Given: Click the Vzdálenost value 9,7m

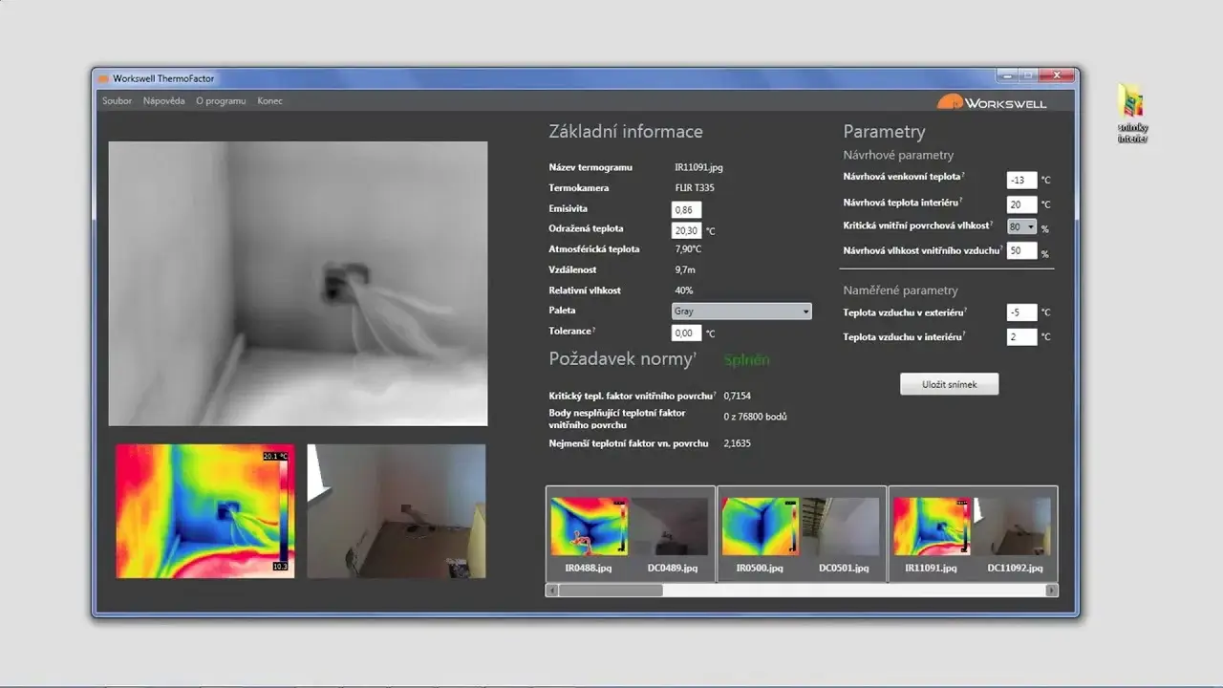Looking at the screenshot, I should 684,270.
